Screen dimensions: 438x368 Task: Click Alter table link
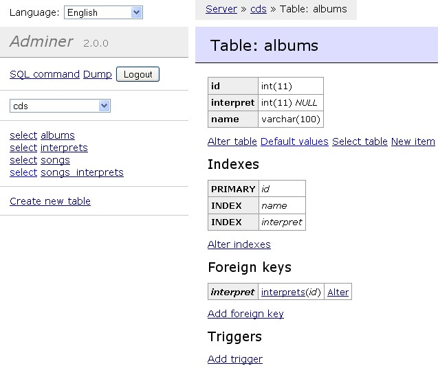click(x=232, y=141)
